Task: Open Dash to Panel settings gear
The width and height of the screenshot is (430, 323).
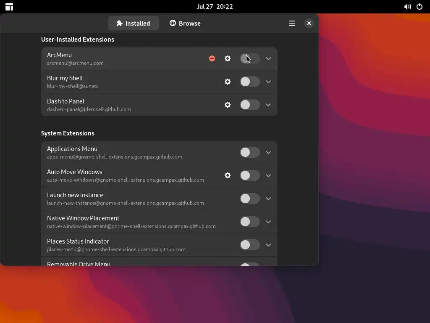Action: 228,105
